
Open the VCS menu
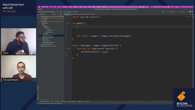coord(94,7)
